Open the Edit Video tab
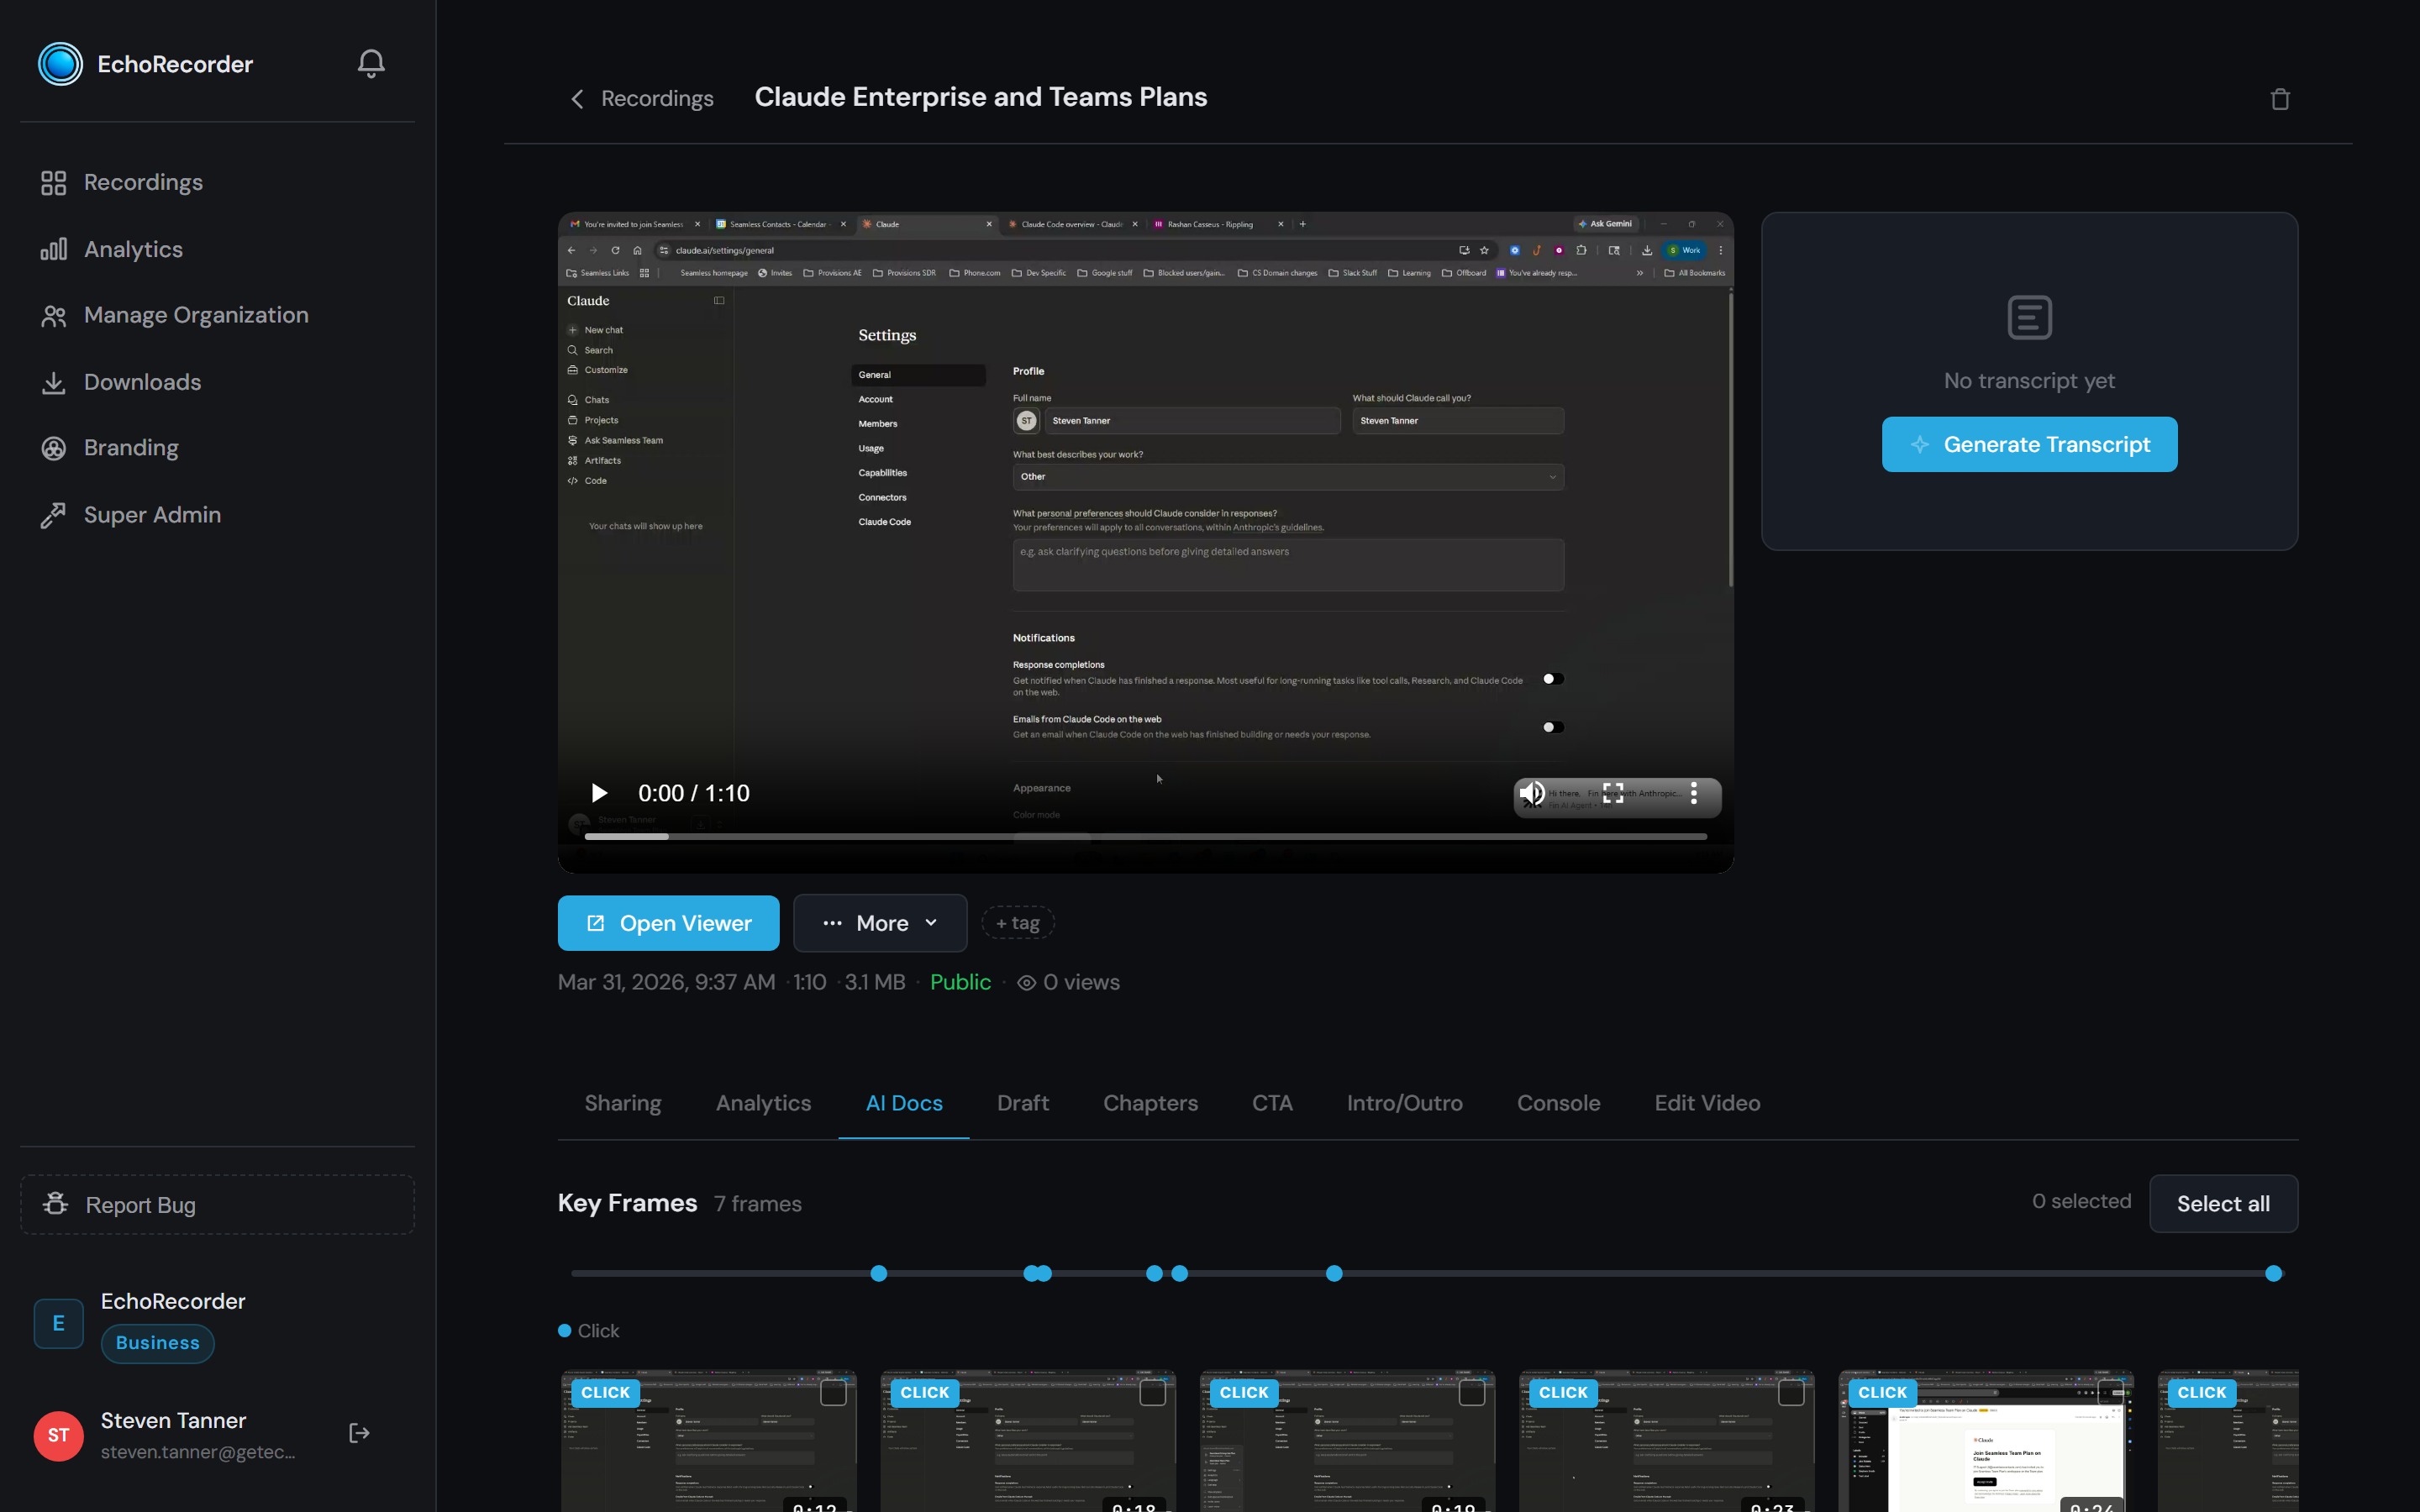 tap(1707, 1103)
